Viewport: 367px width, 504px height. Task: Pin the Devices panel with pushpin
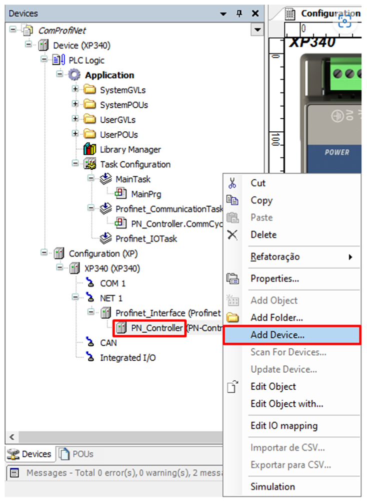pyautogui.click(x=239, y=14)
